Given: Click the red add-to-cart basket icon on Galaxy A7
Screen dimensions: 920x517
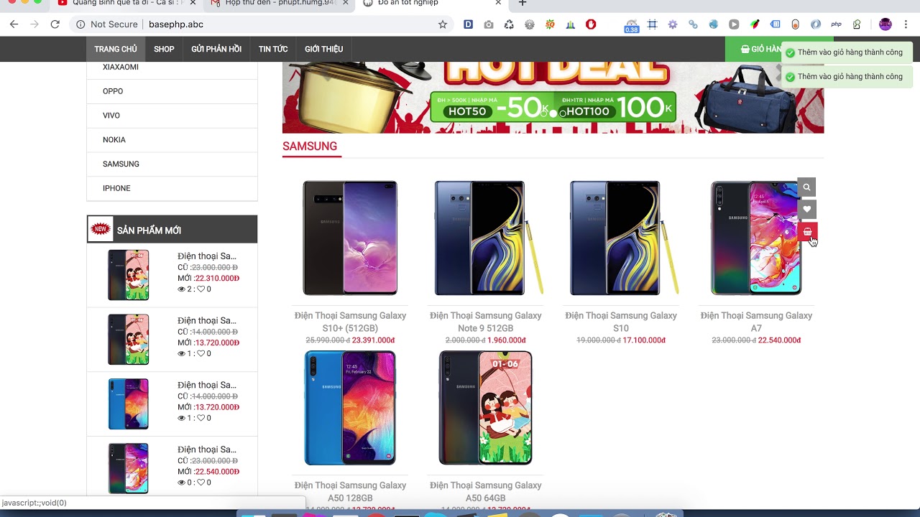Looking at the screenshot, I should pyautogui.click(x=806, y=232).
